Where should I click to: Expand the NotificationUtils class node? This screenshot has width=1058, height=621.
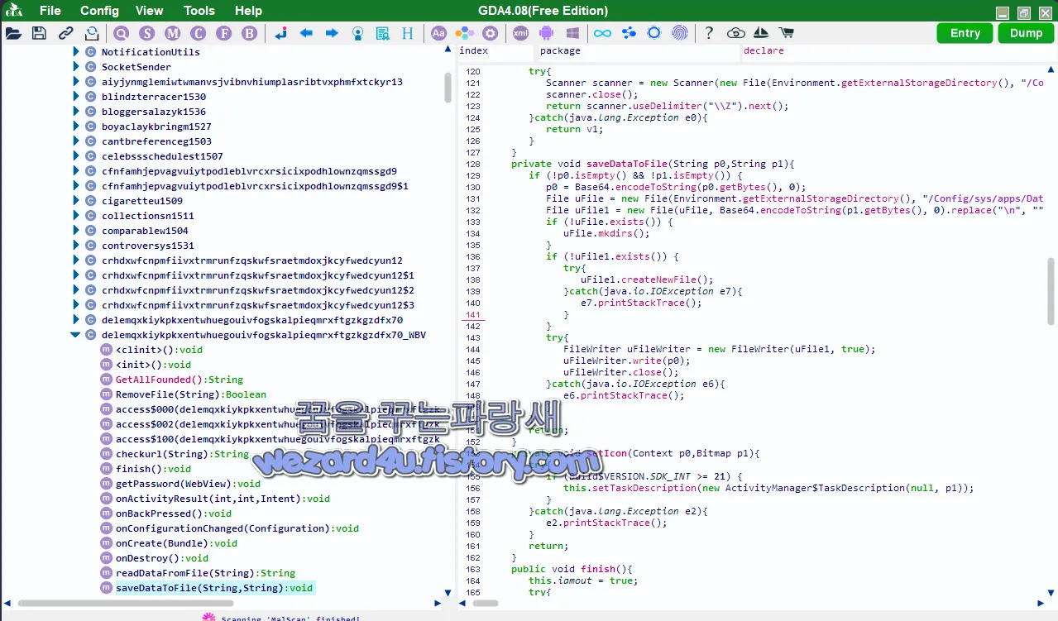coord(76,52)
